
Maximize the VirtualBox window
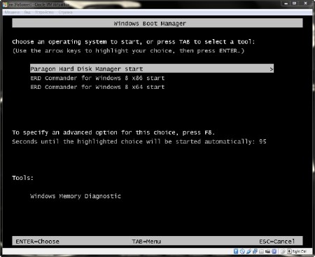pos(295,4)
